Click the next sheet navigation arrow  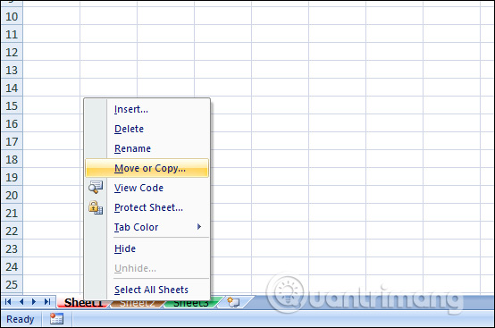[x=34, y=302]
